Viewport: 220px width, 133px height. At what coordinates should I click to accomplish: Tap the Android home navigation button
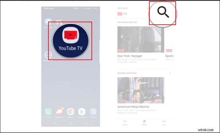coord(71,123)
